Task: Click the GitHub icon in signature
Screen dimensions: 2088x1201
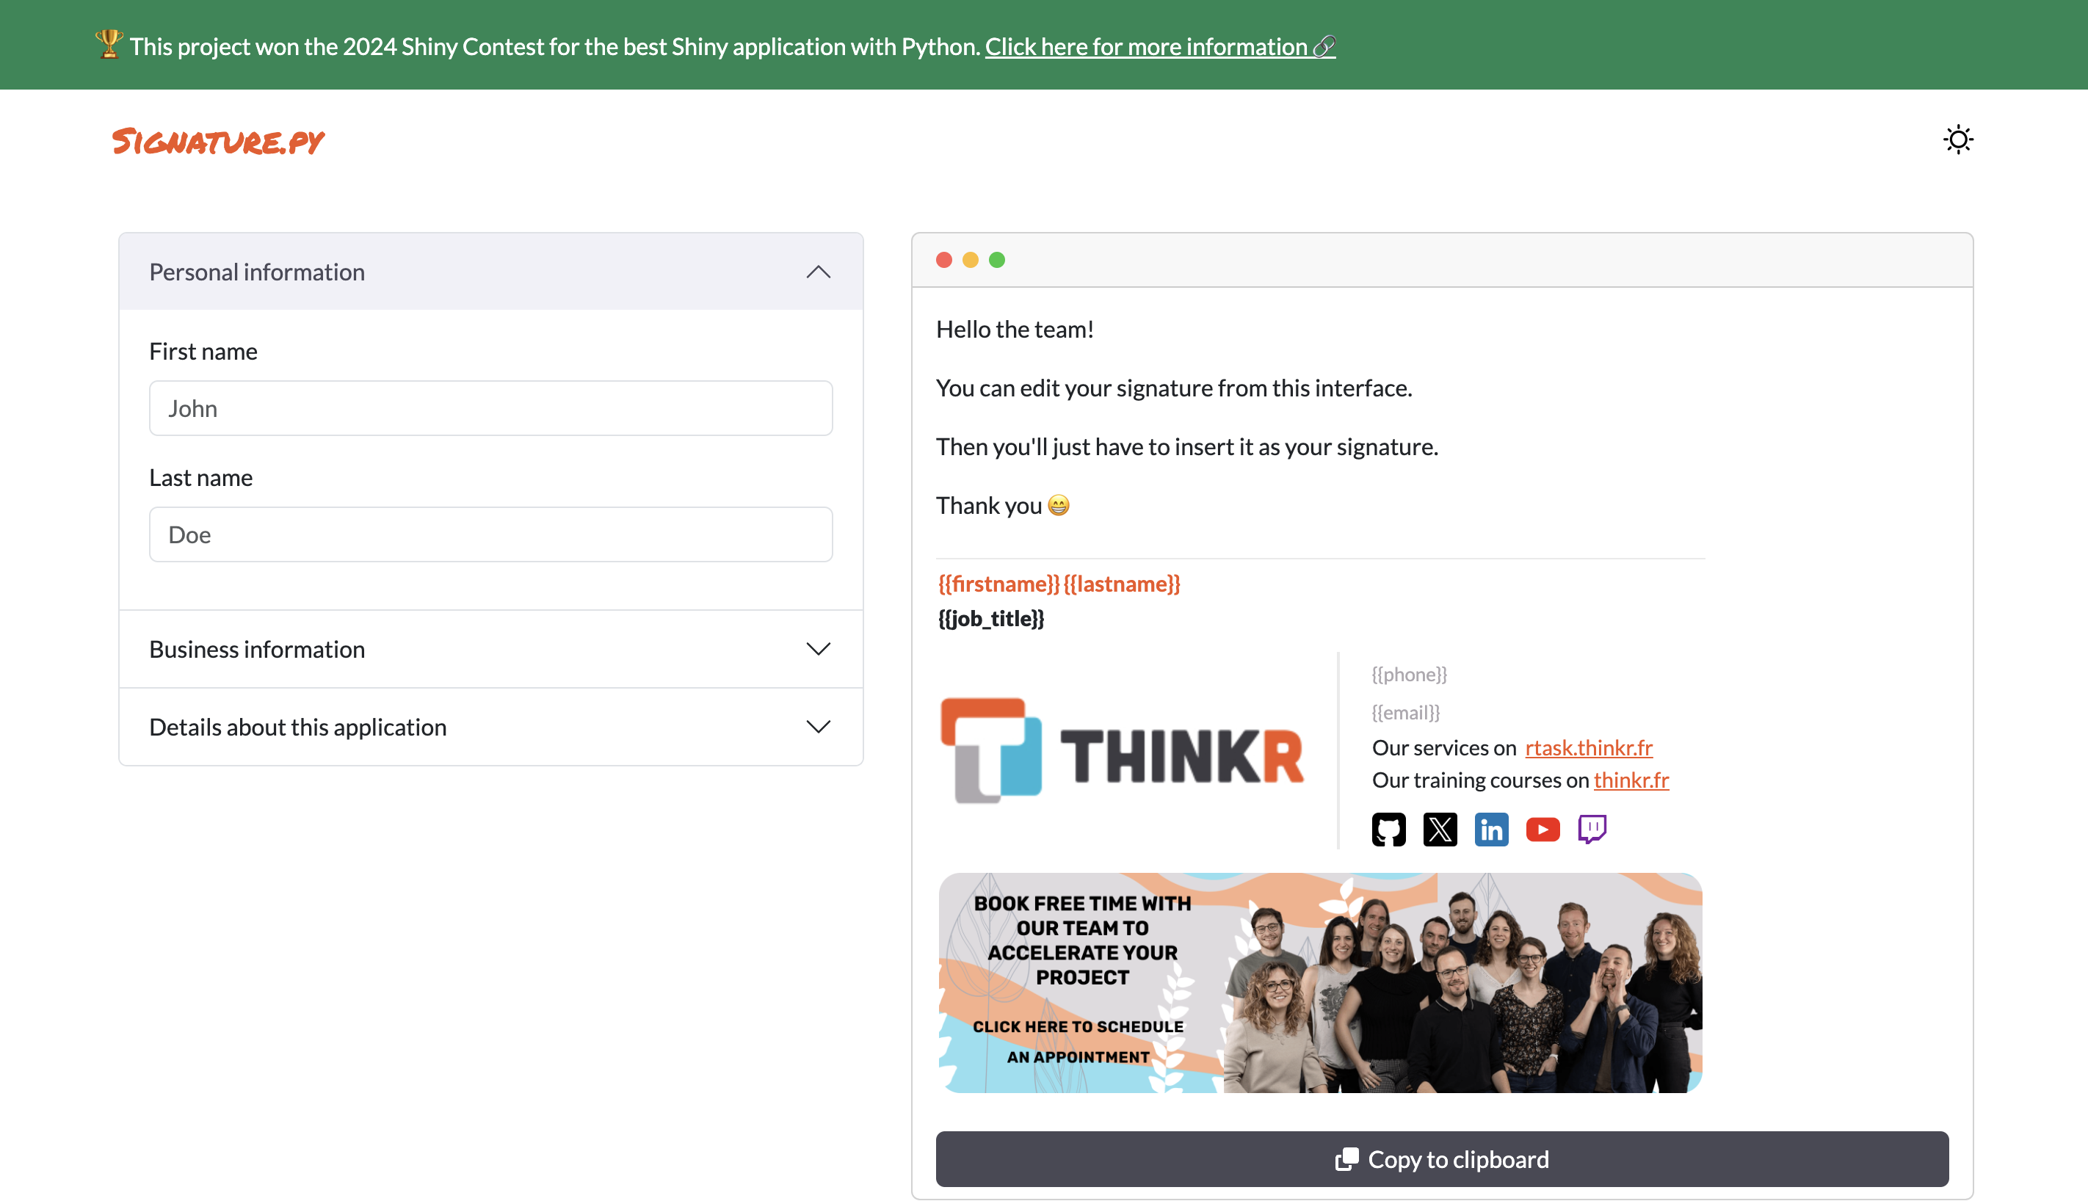Action: click(x=1388, y=830)
